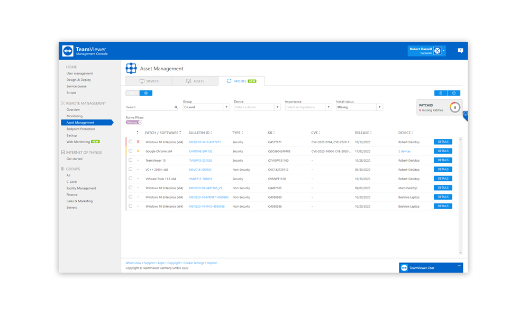The height and width of the screenshot is (317, 529).
Task: Check the MSNS20-09-4497165_V5 row checkbox
Action: click(131, 188)
